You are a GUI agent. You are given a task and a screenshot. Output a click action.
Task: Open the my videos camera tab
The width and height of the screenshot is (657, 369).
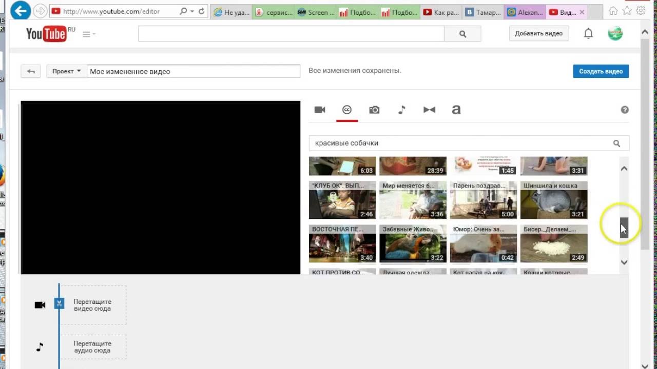pos(320,110)
